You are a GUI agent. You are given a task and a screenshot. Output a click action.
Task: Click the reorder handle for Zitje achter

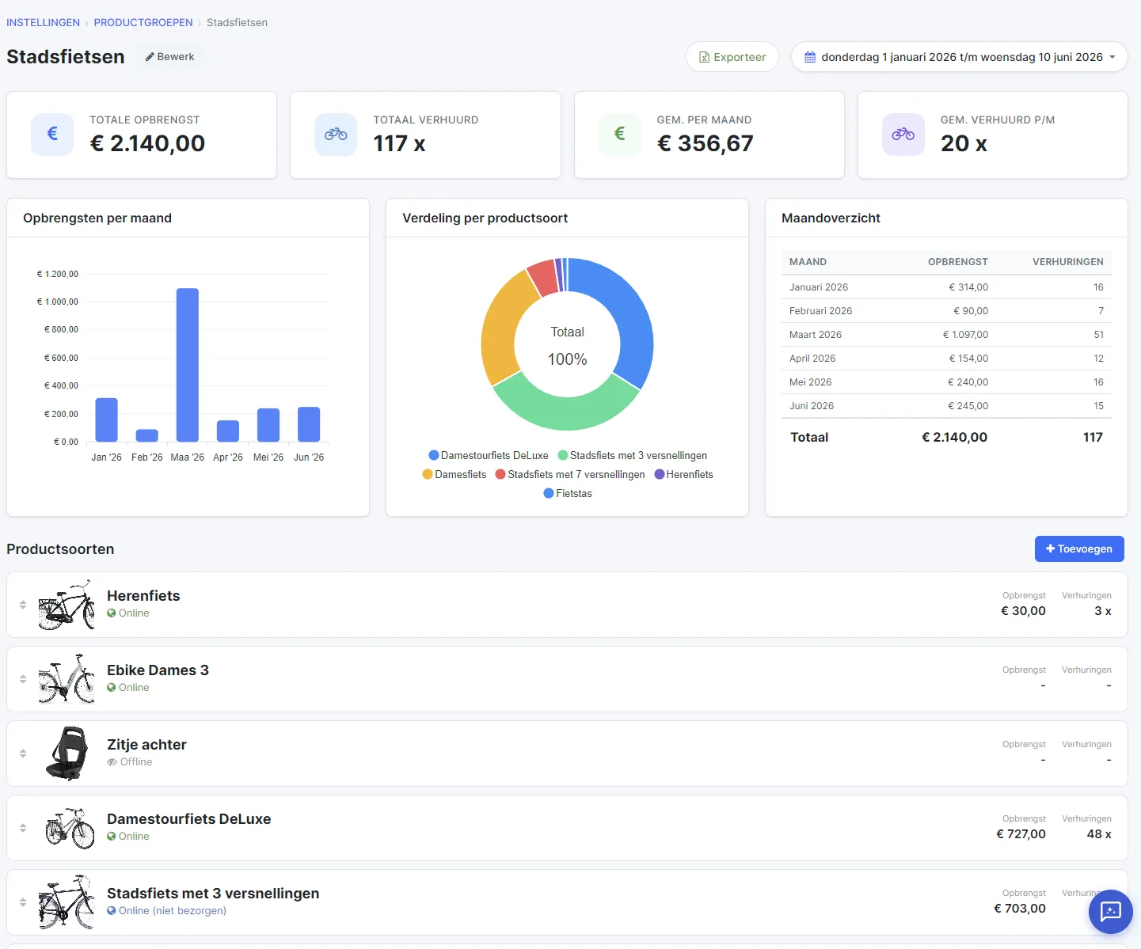click(23, 754)
